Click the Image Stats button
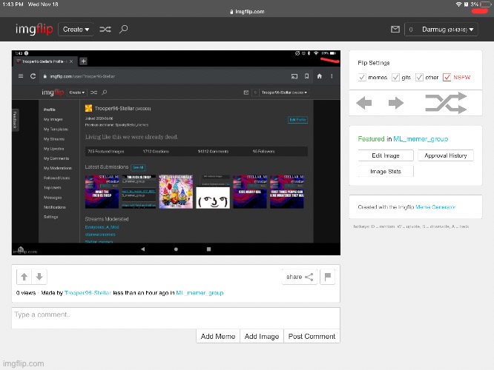The height and width of the screenshot is (370, 494). coord(386,172)
